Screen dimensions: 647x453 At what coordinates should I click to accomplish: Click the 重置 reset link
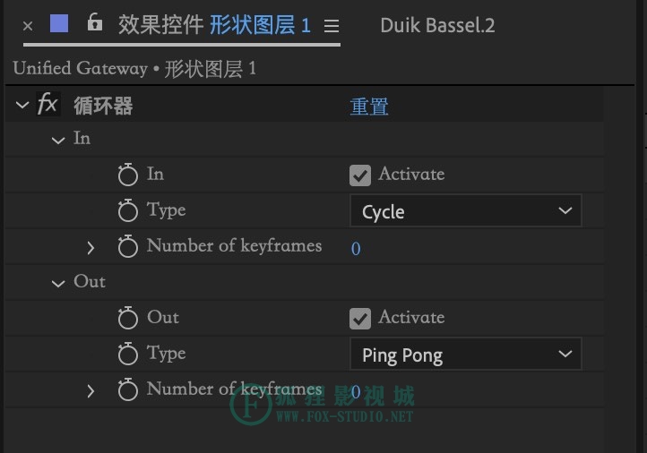[369, 107]
